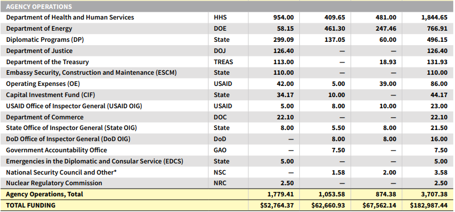Image resolution: width=455 pixels, height=212 pixels.
Task: Select the GAO abbreviation cell
Action: tap(220, 150)
